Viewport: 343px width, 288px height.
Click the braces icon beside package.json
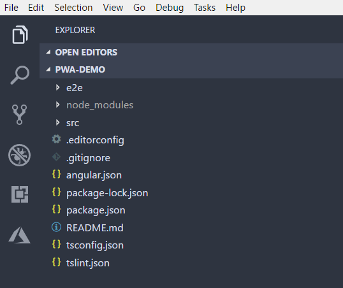click(57, 209)
